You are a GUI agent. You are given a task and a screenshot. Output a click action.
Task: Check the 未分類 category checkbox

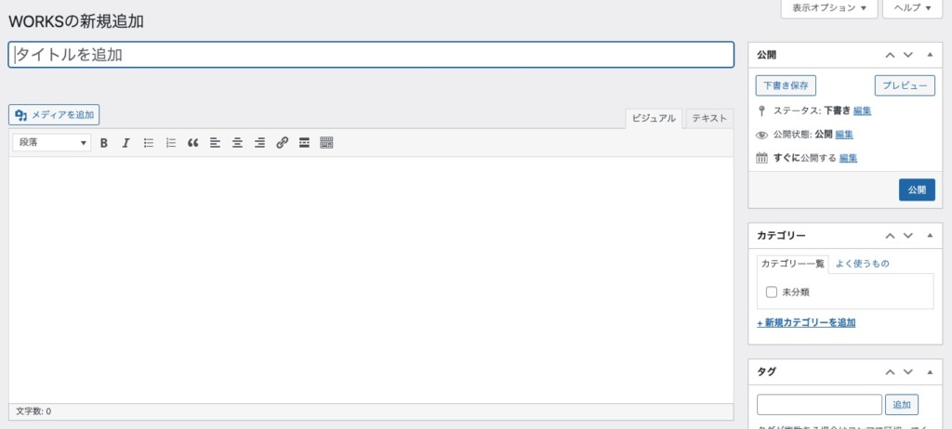point(772,292)
